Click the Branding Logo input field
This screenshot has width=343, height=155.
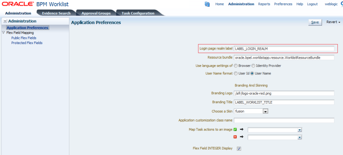tap(284, 93)
